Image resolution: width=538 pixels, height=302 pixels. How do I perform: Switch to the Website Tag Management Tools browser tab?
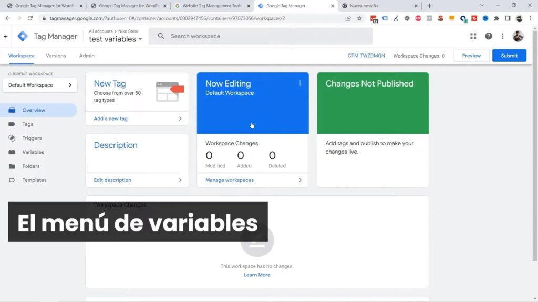coord(212,6)
